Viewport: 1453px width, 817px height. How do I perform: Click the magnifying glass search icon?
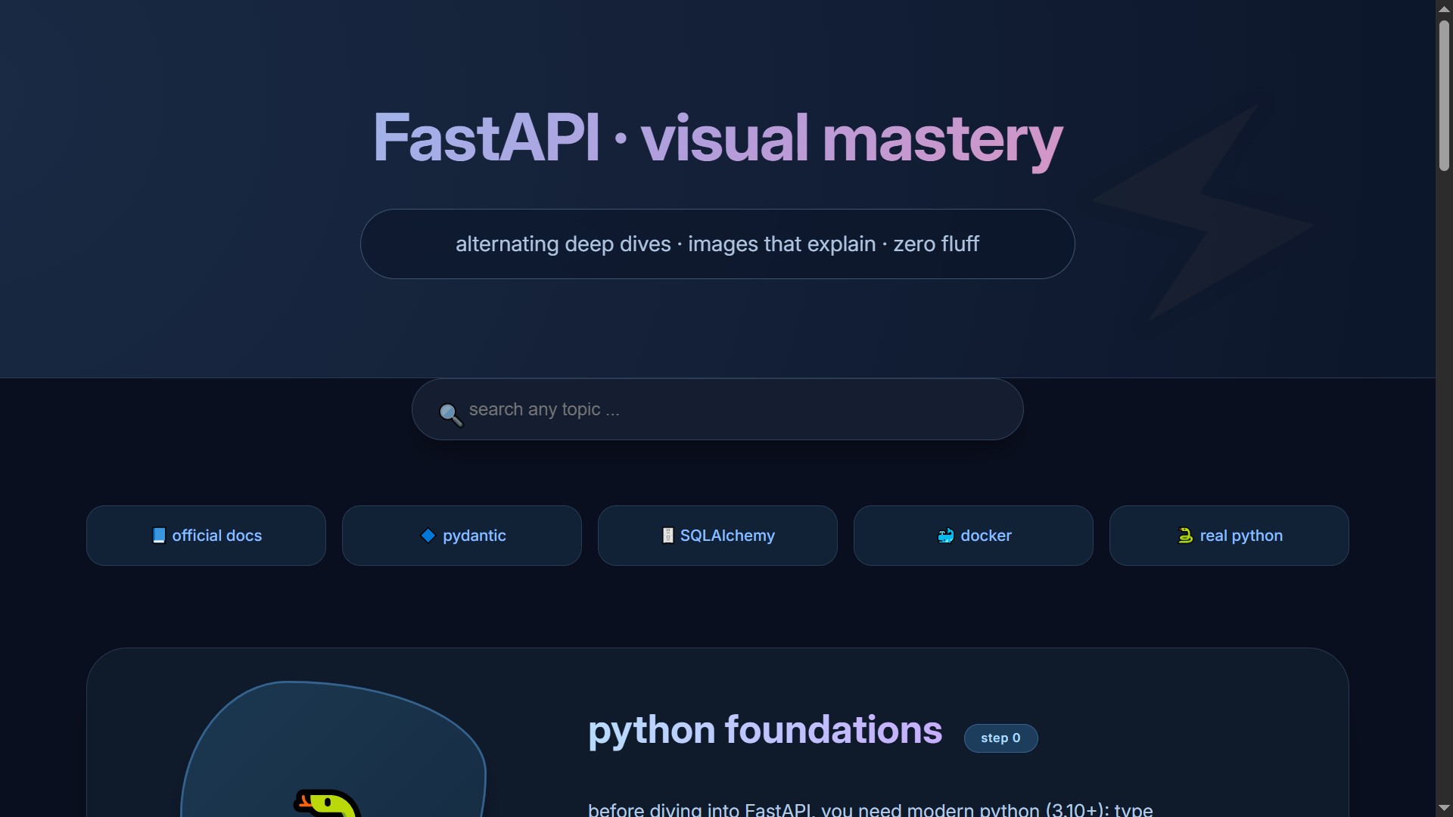(x=451, y=415)
